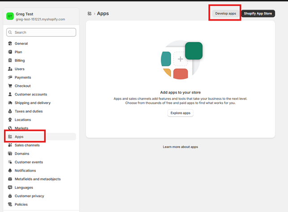Open Customer accounts settings
The width and height of the screenshot is (288, 212).
tap(41, 94)
